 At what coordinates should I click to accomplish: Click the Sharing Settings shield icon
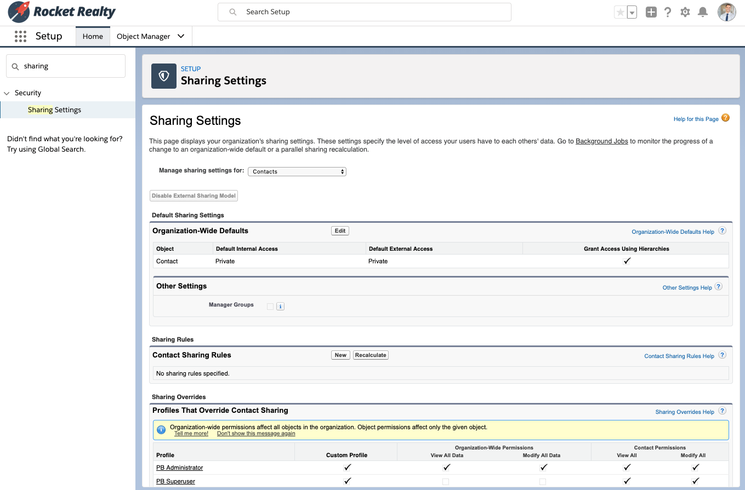(x=163, y=76)
